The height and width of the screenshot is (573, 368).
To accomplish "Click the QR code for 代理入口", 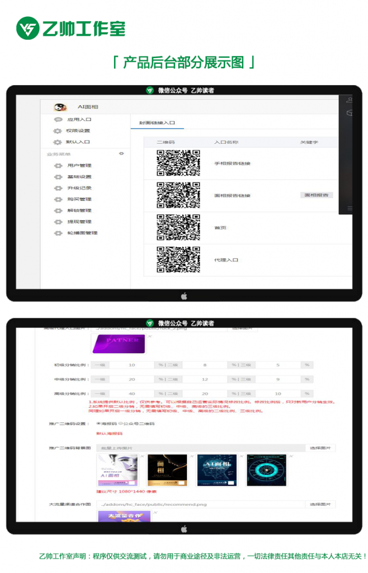I will (178, 260).
